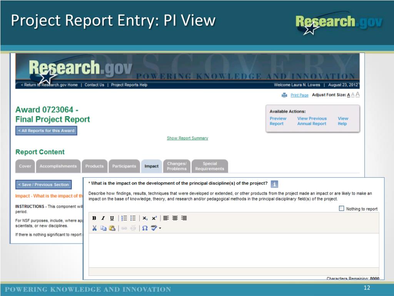Open Project Reports Help
This screenshot has width=394, height=296.
click(x=129, y=85)
